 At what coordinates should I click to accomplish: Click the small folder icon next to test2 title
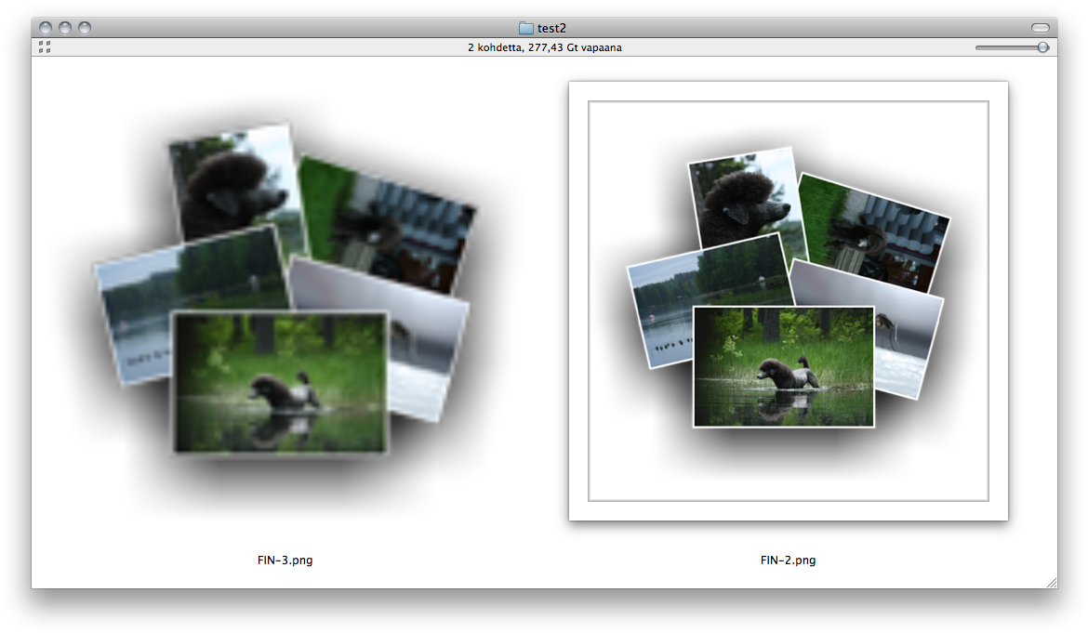(524, 28)
